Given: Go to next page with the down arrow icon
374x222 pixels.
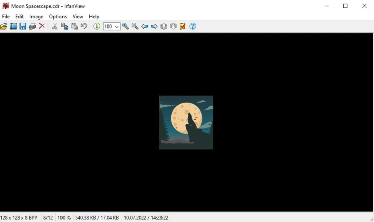Looking at the screenshot, I should point(173,26).
